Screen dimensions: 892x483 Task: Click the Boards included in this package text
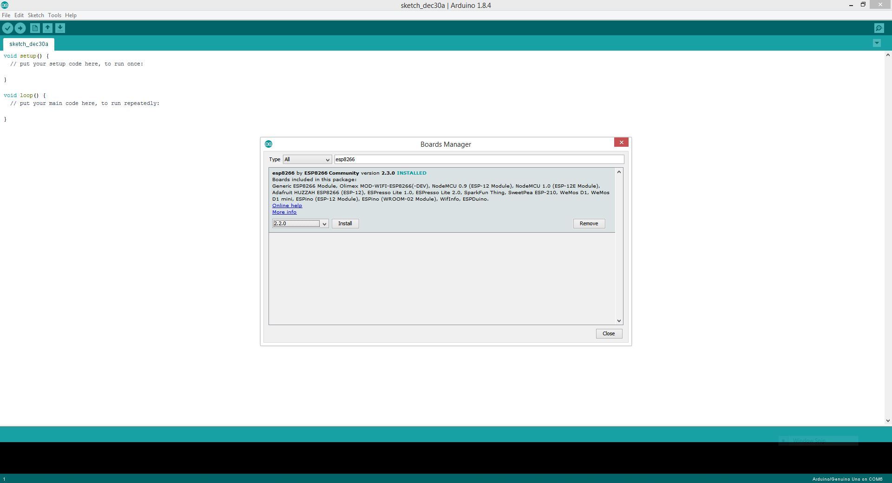tap(315, 179)
